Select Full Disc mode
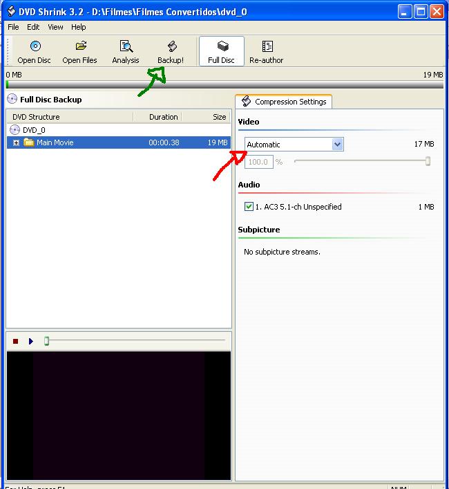 221,51
